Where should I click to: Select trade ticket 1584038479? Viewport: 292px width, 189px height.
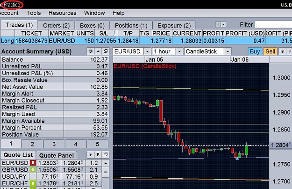tap(31, 41)
